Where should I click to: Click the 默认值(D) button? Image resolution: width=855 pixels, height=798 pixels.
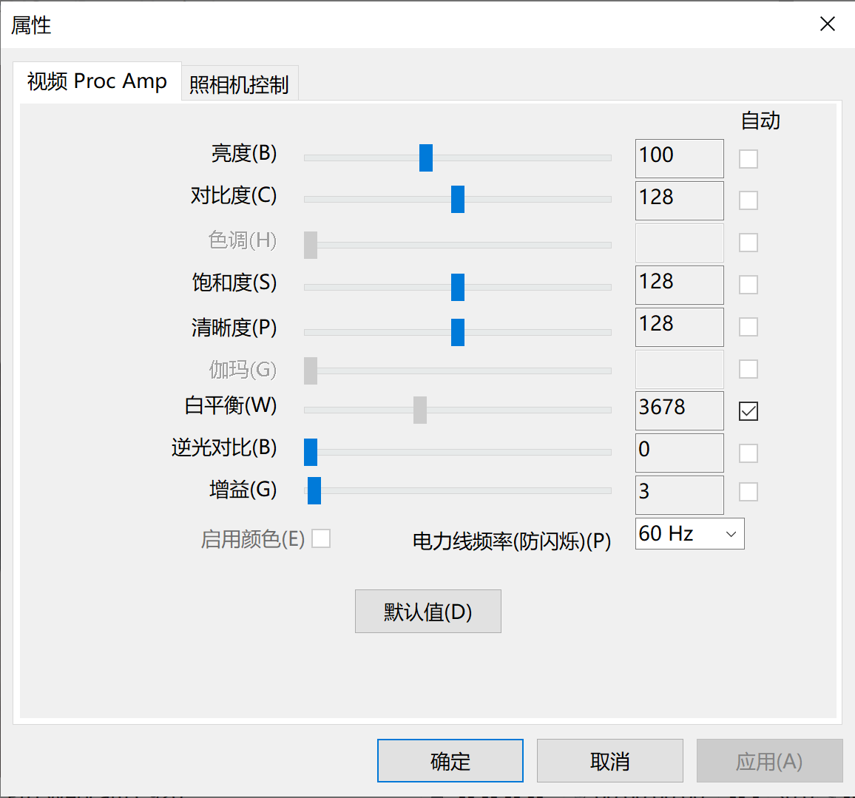(x=427, y=611)
